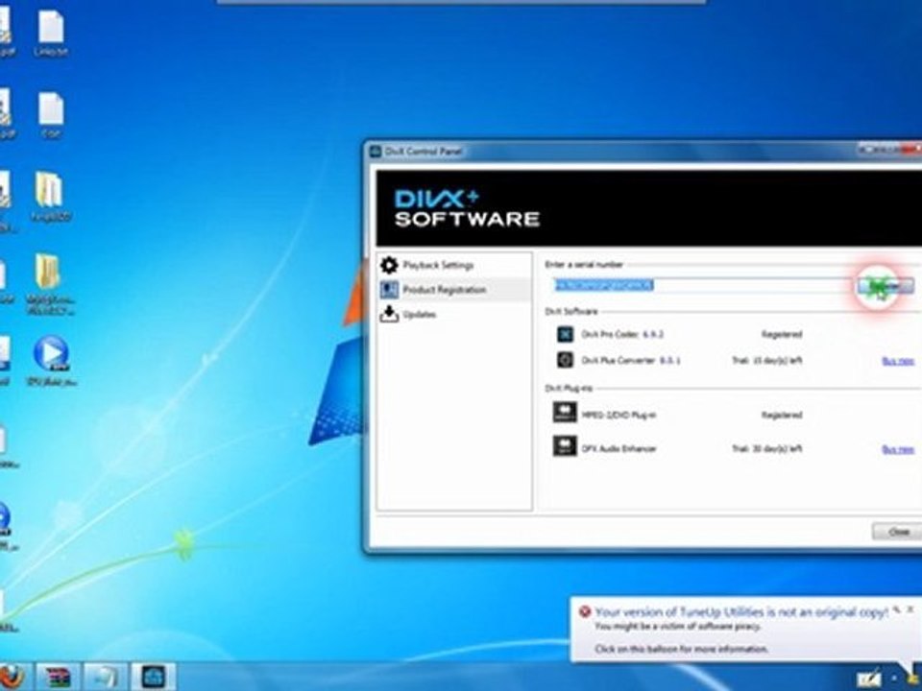Click the 'DFX Audio Enhancer' label

(619, 449)
